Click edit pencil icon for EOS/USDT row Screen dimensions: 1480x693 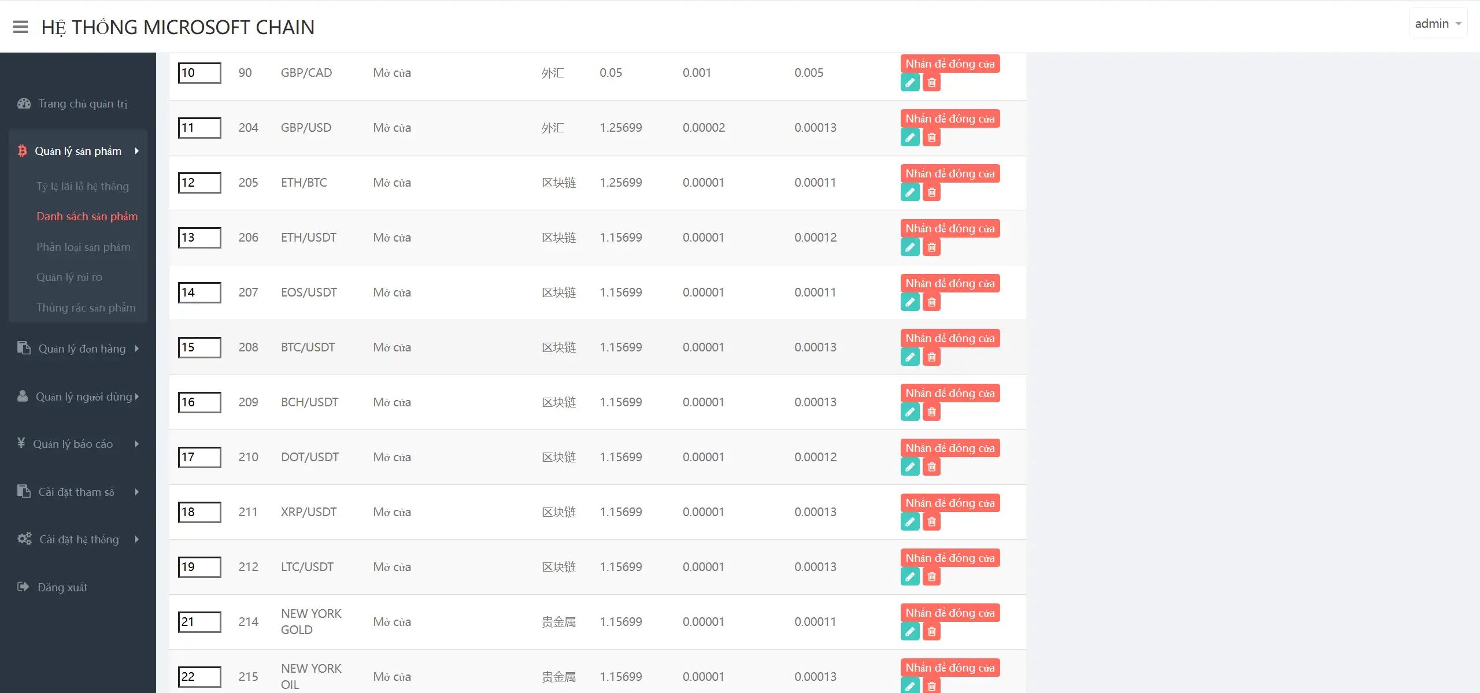tap(909, 302)
